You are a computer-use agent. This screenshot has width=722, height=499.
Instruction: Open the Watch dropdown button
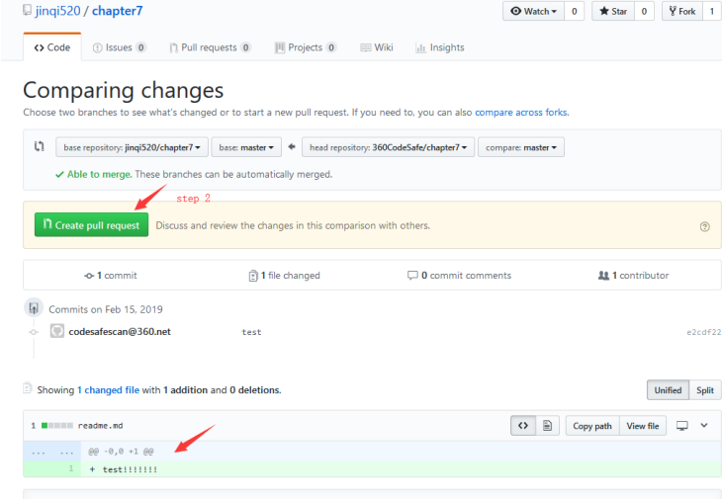(x=534, y=11)
